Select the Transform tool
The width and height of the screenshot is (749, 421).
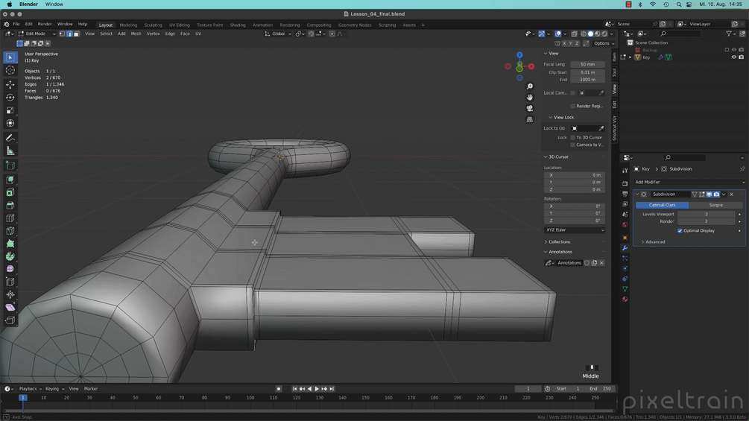click(10, 123)
